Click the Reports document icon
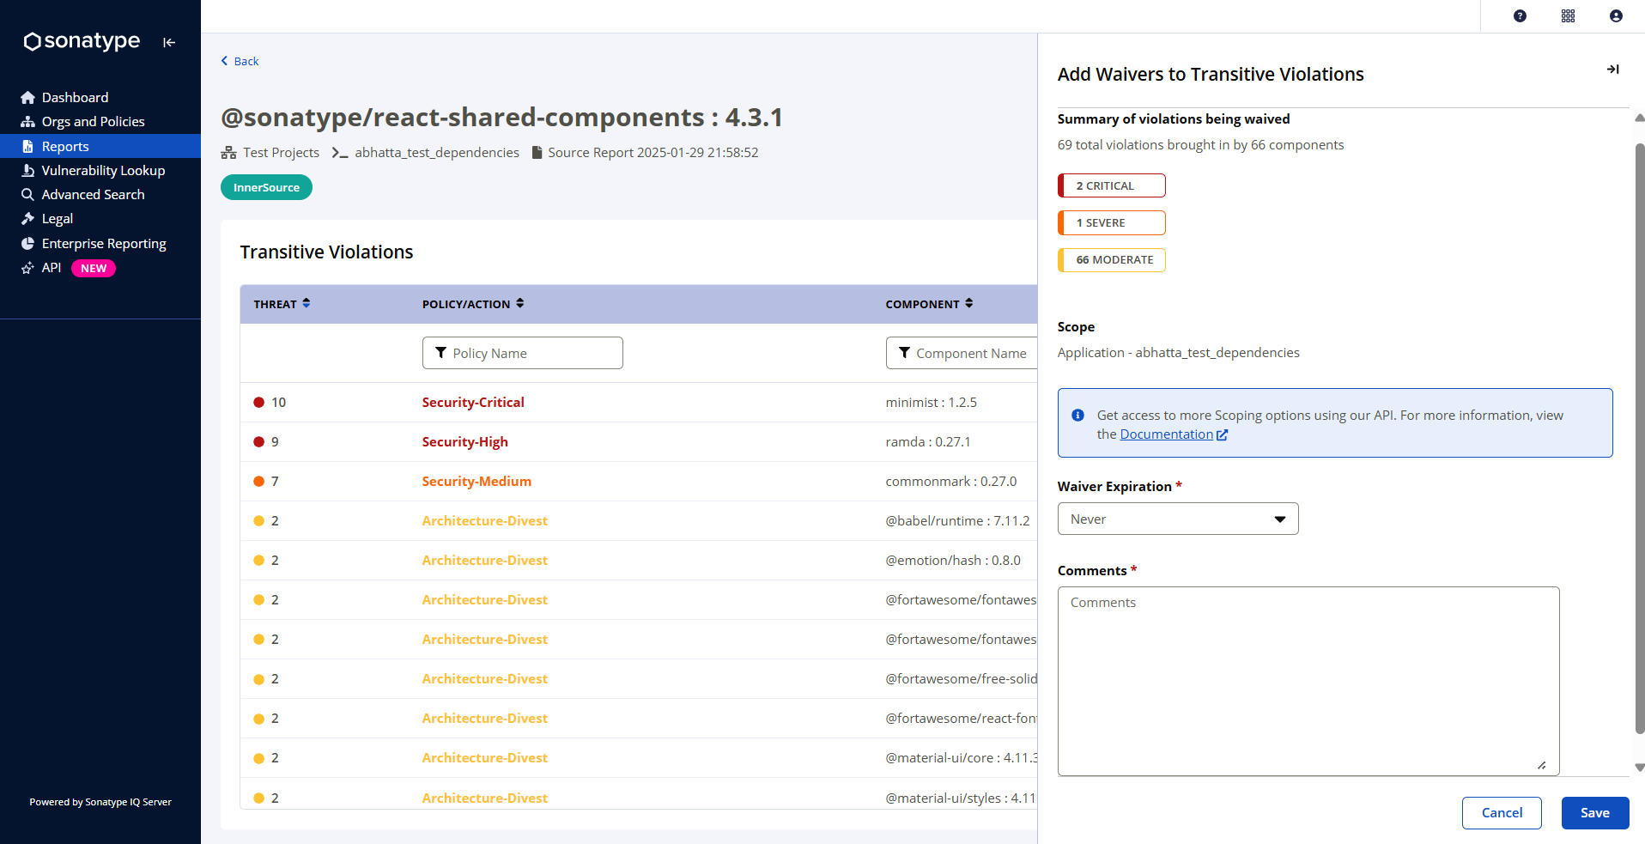This screenshot has height=844, width=1645. coord(27,146)
